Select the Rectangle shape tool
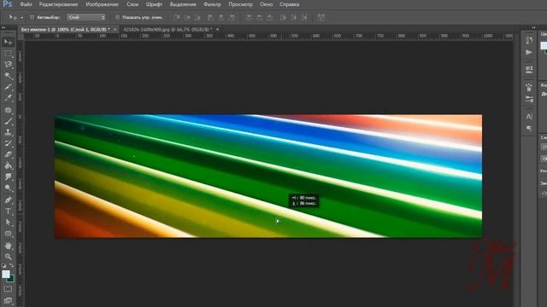Screen dimensions: 547x307 pyautogui.click(x=8, y=234)
